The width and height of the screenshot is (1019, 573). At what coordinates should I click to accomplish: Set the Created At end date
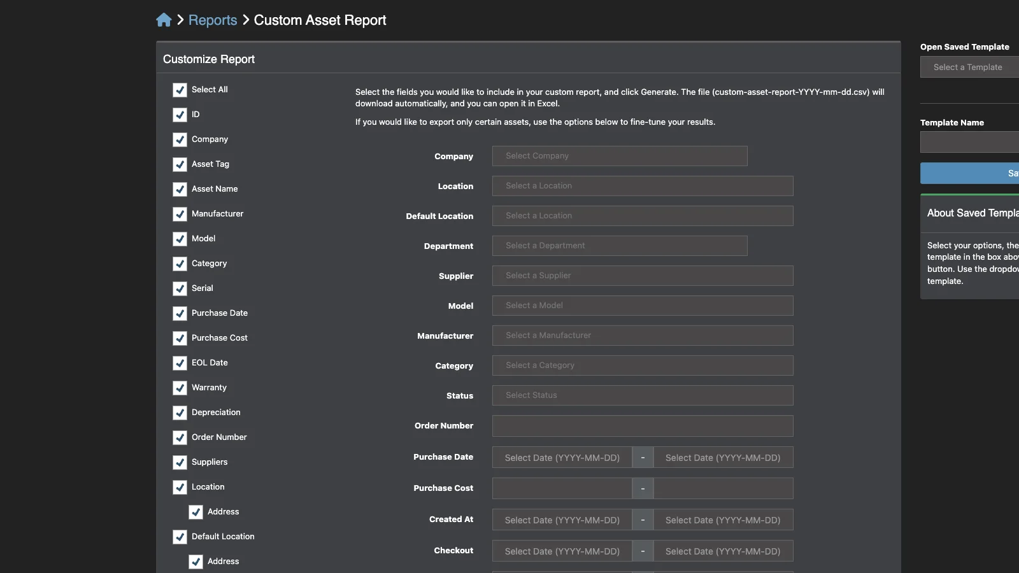[x=723, y=520]
